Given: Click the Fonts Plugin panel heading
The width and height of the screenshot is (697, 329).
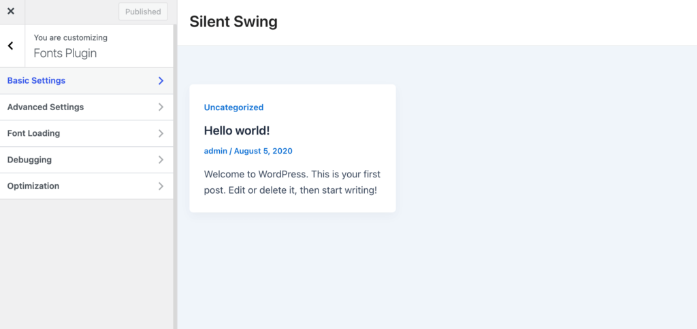Looking at the screenshot, I should 65,54.
